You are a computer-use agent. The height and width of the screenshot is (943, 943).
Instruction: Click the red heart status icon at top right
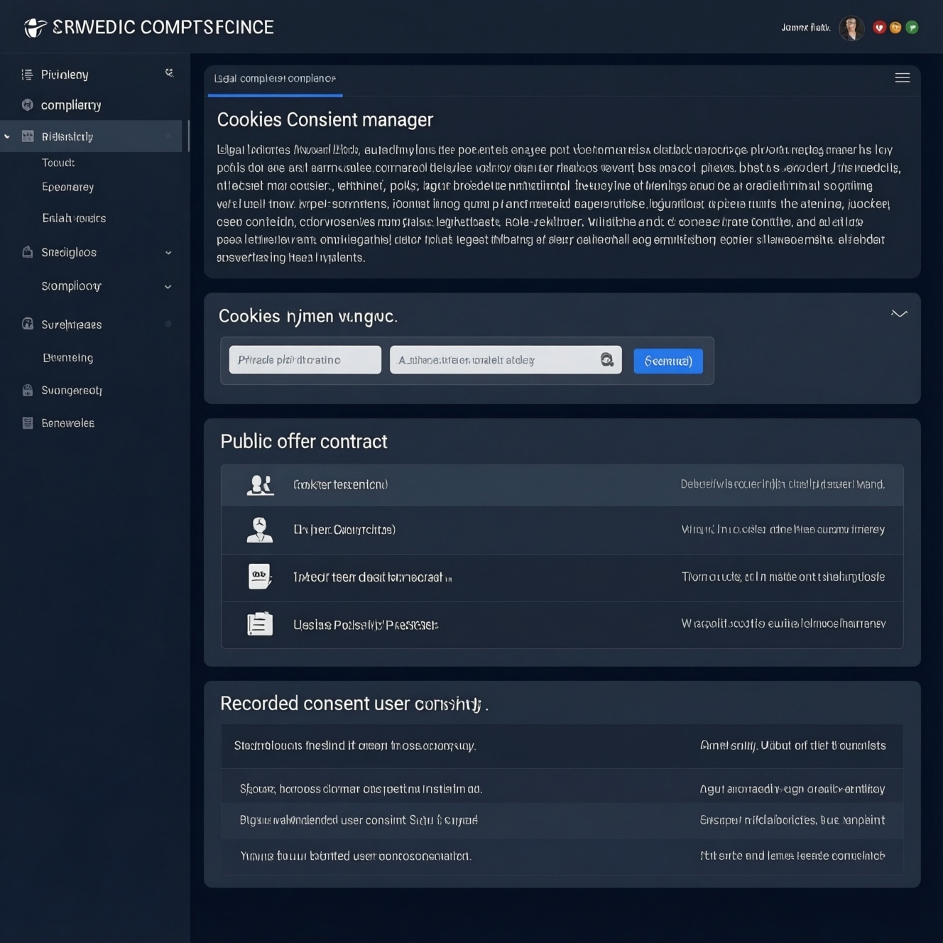[x=879, y=28]
